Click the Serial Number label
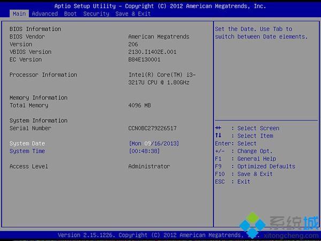This screenshot has width=321, height=241. pyautogui.click(x=30, y=129)
